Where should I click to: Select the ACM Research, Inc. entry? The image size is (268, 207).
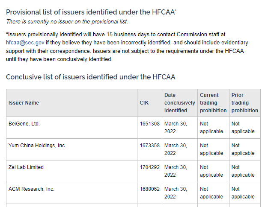click(x=31, y=189)
